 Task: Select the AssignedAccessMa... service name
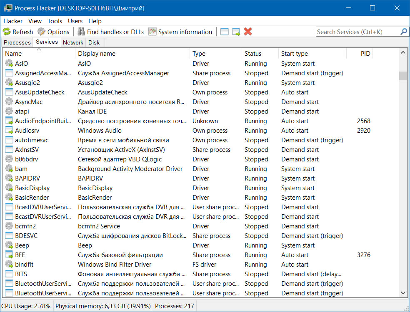pos(43,73)
